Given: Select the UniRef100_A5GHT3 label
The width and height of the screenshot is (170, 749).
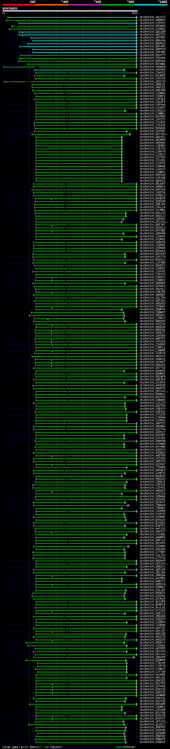Looking at the screenshot, I should pos(152,642).
